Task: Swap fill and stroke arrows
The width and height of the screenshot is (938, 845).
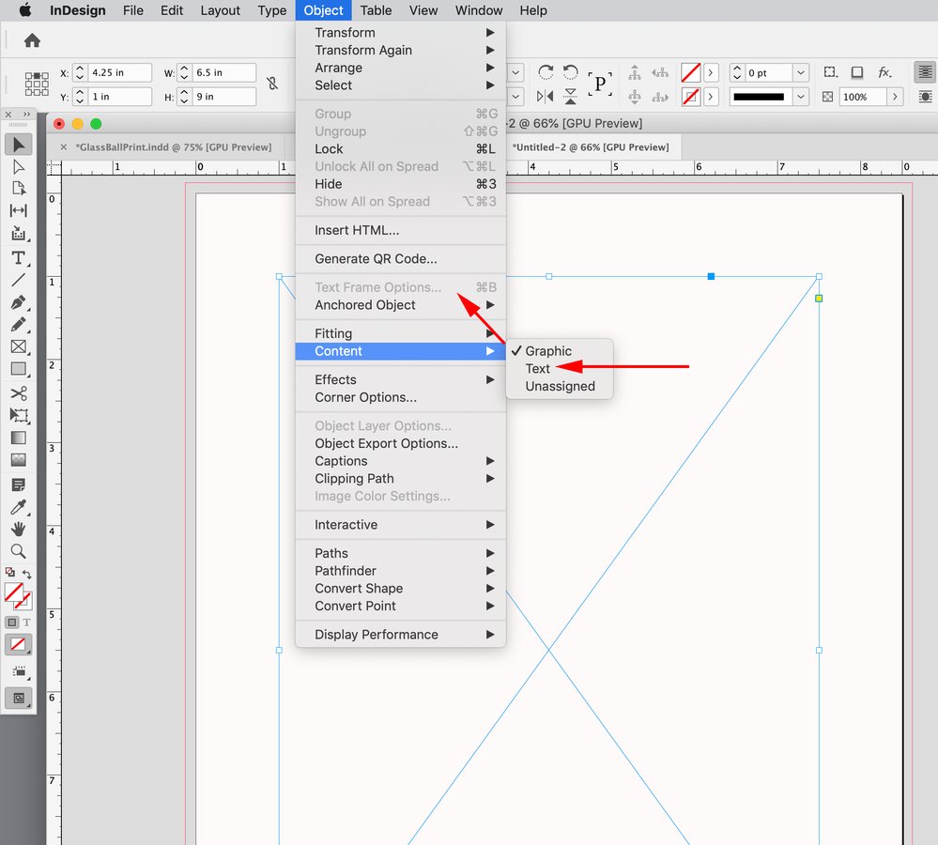Action: pos(27,574)
